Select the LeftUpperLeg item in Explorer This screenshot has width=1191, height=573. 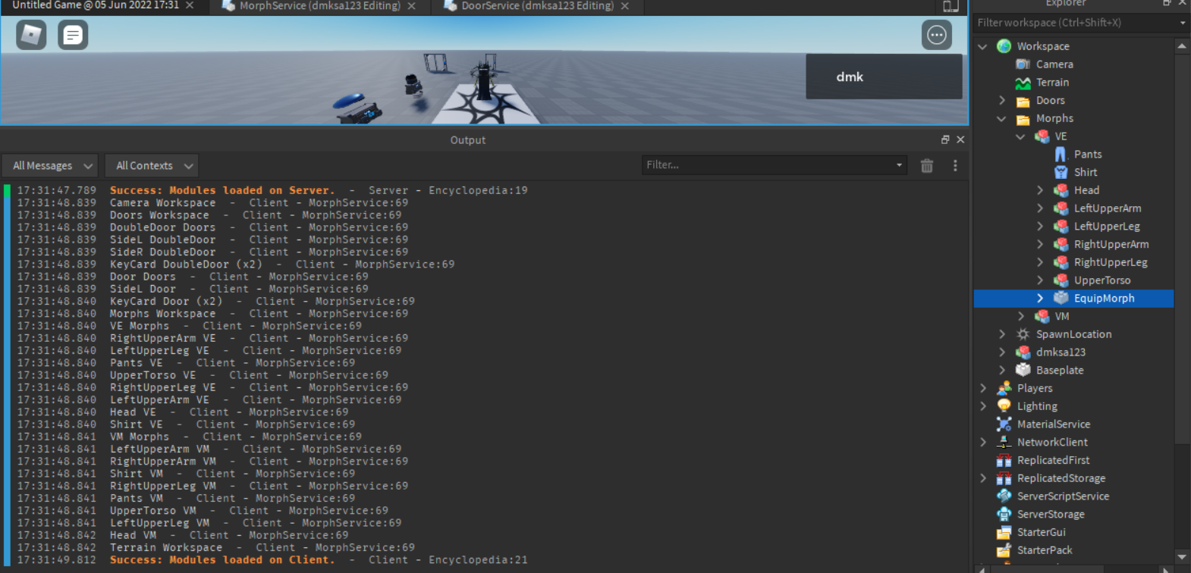click(x=1107, y=227)
